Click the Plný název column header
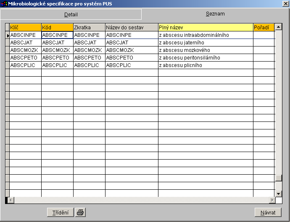Screen dimensions: 290x222 pos(206,28)
